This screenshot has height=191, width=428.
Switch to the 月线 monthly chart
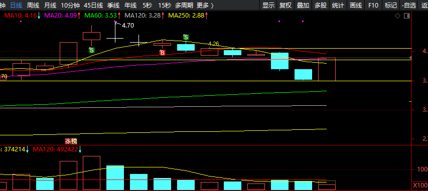pos(50,5)
